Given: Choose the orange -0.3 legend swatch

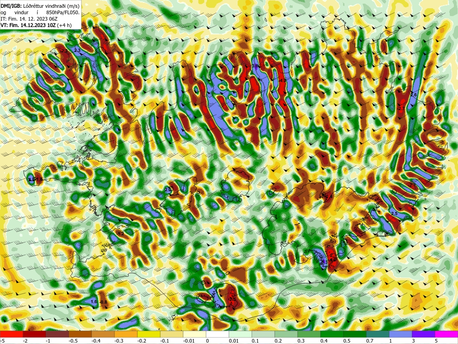Looking at the screenshot, I should [126, 334].
